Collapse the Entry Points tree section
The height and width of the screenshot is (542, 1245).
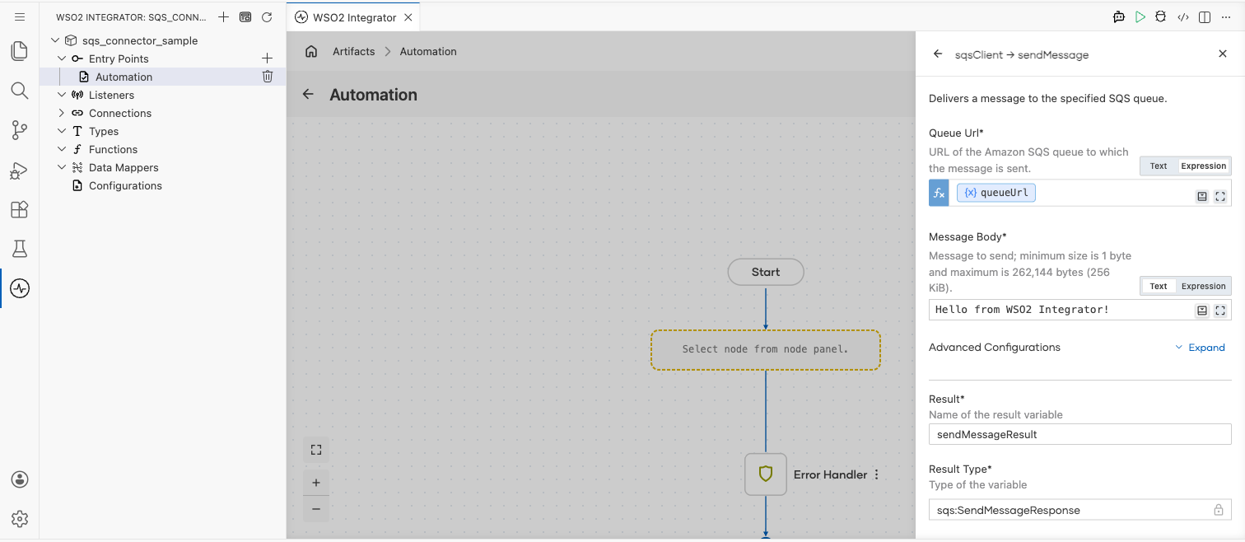62,58
